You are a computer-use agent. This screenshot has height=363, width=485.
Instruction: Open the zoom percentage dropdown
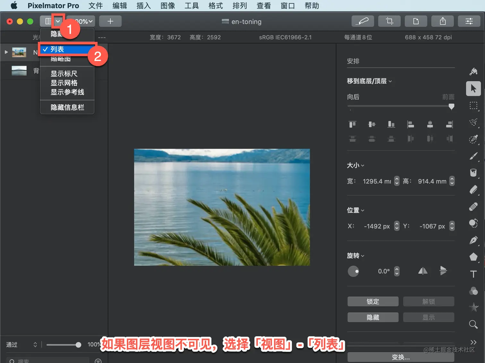[81, 21]
